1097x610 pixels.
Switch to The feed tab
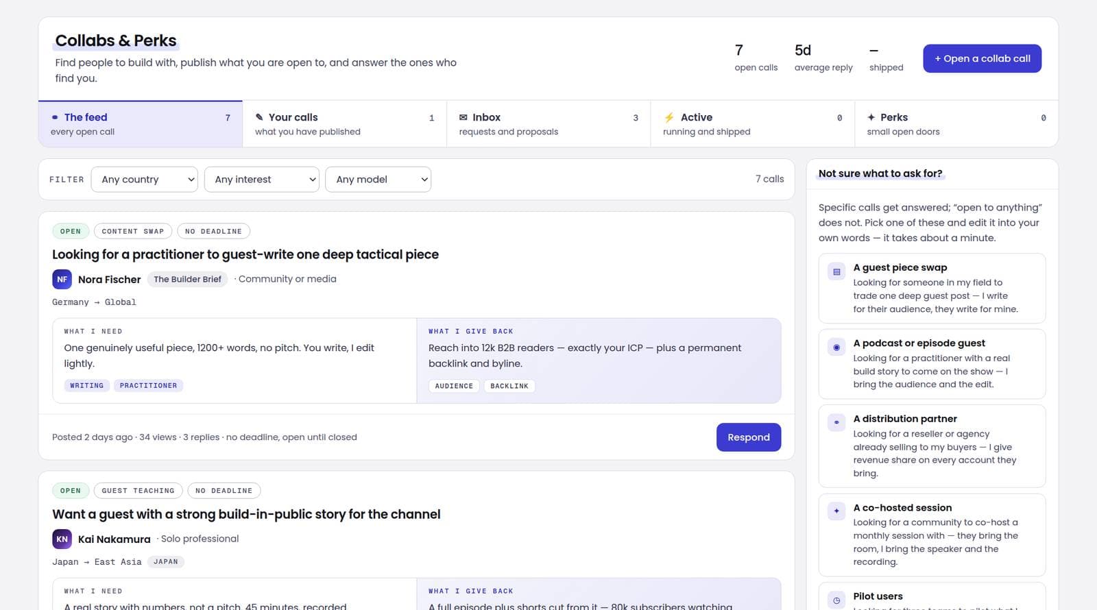click(141, 124)
